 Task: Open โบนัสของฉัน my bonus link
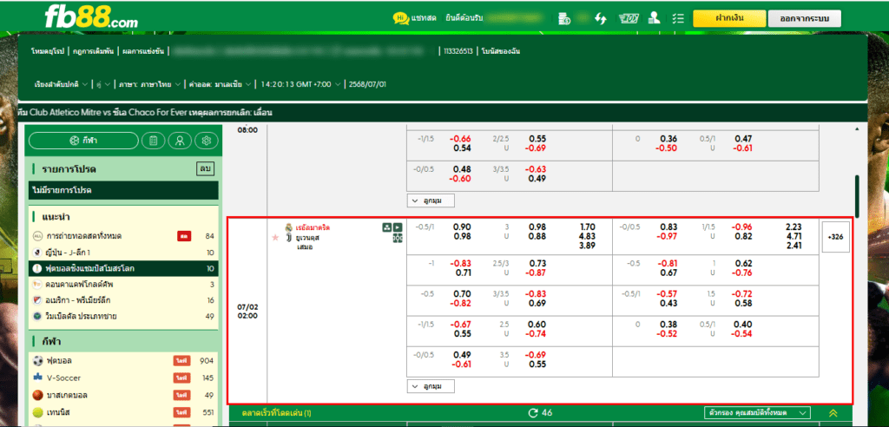coord(501,51)
